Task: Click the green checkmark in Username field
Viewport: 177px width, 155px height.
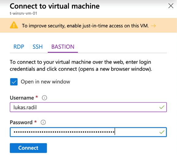Action: coord(162,107)
